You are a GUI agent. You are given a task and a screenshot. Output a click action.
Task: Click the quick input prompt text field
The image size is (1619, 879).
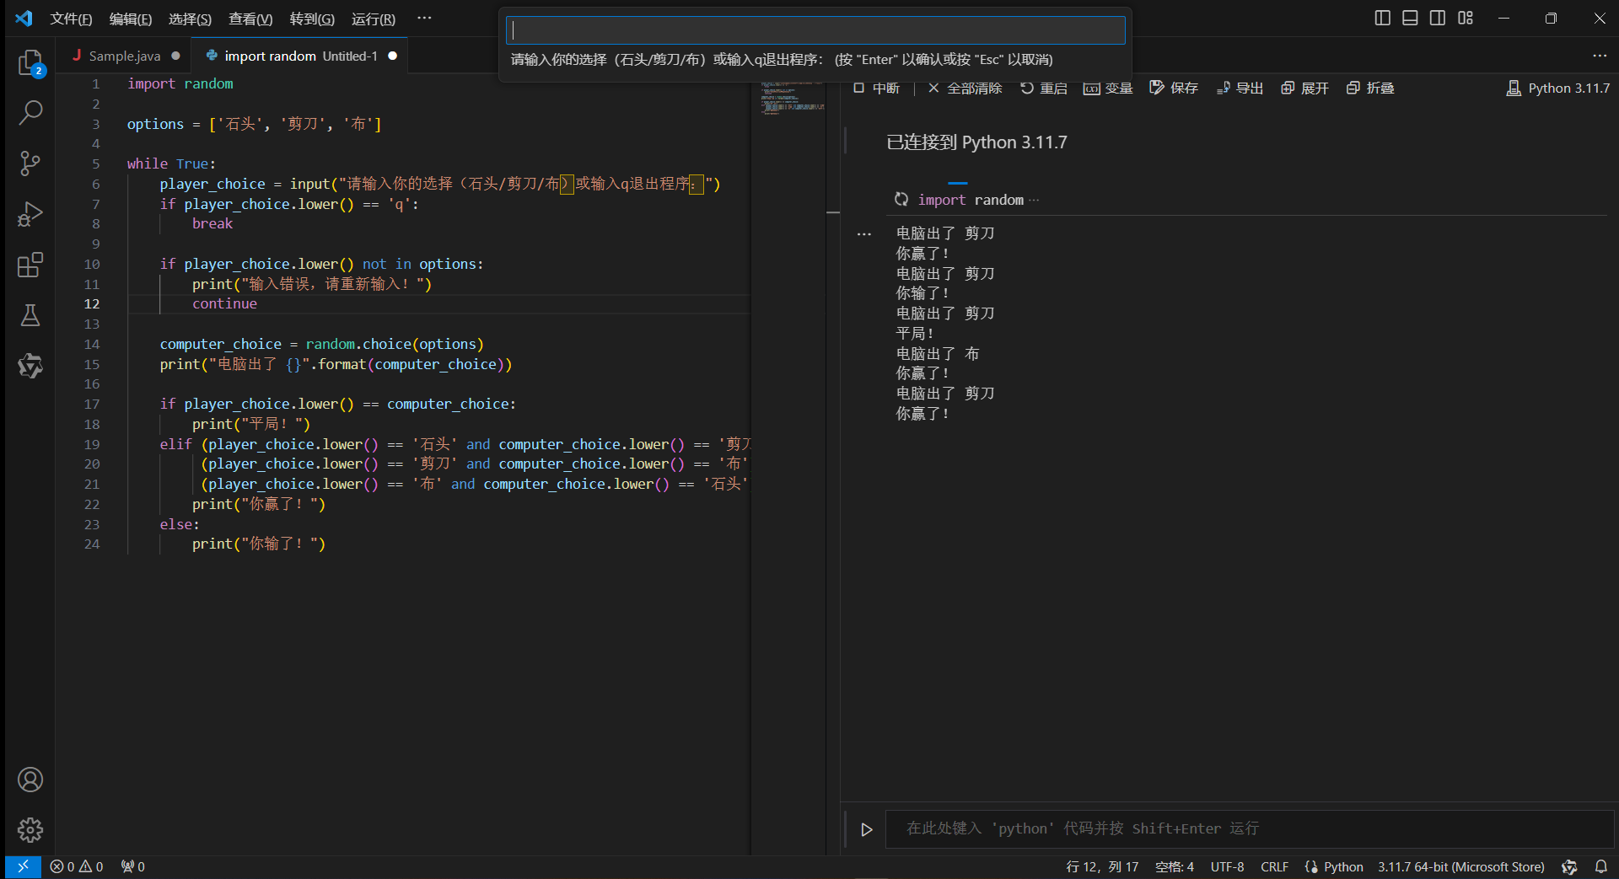pos(815,30)
